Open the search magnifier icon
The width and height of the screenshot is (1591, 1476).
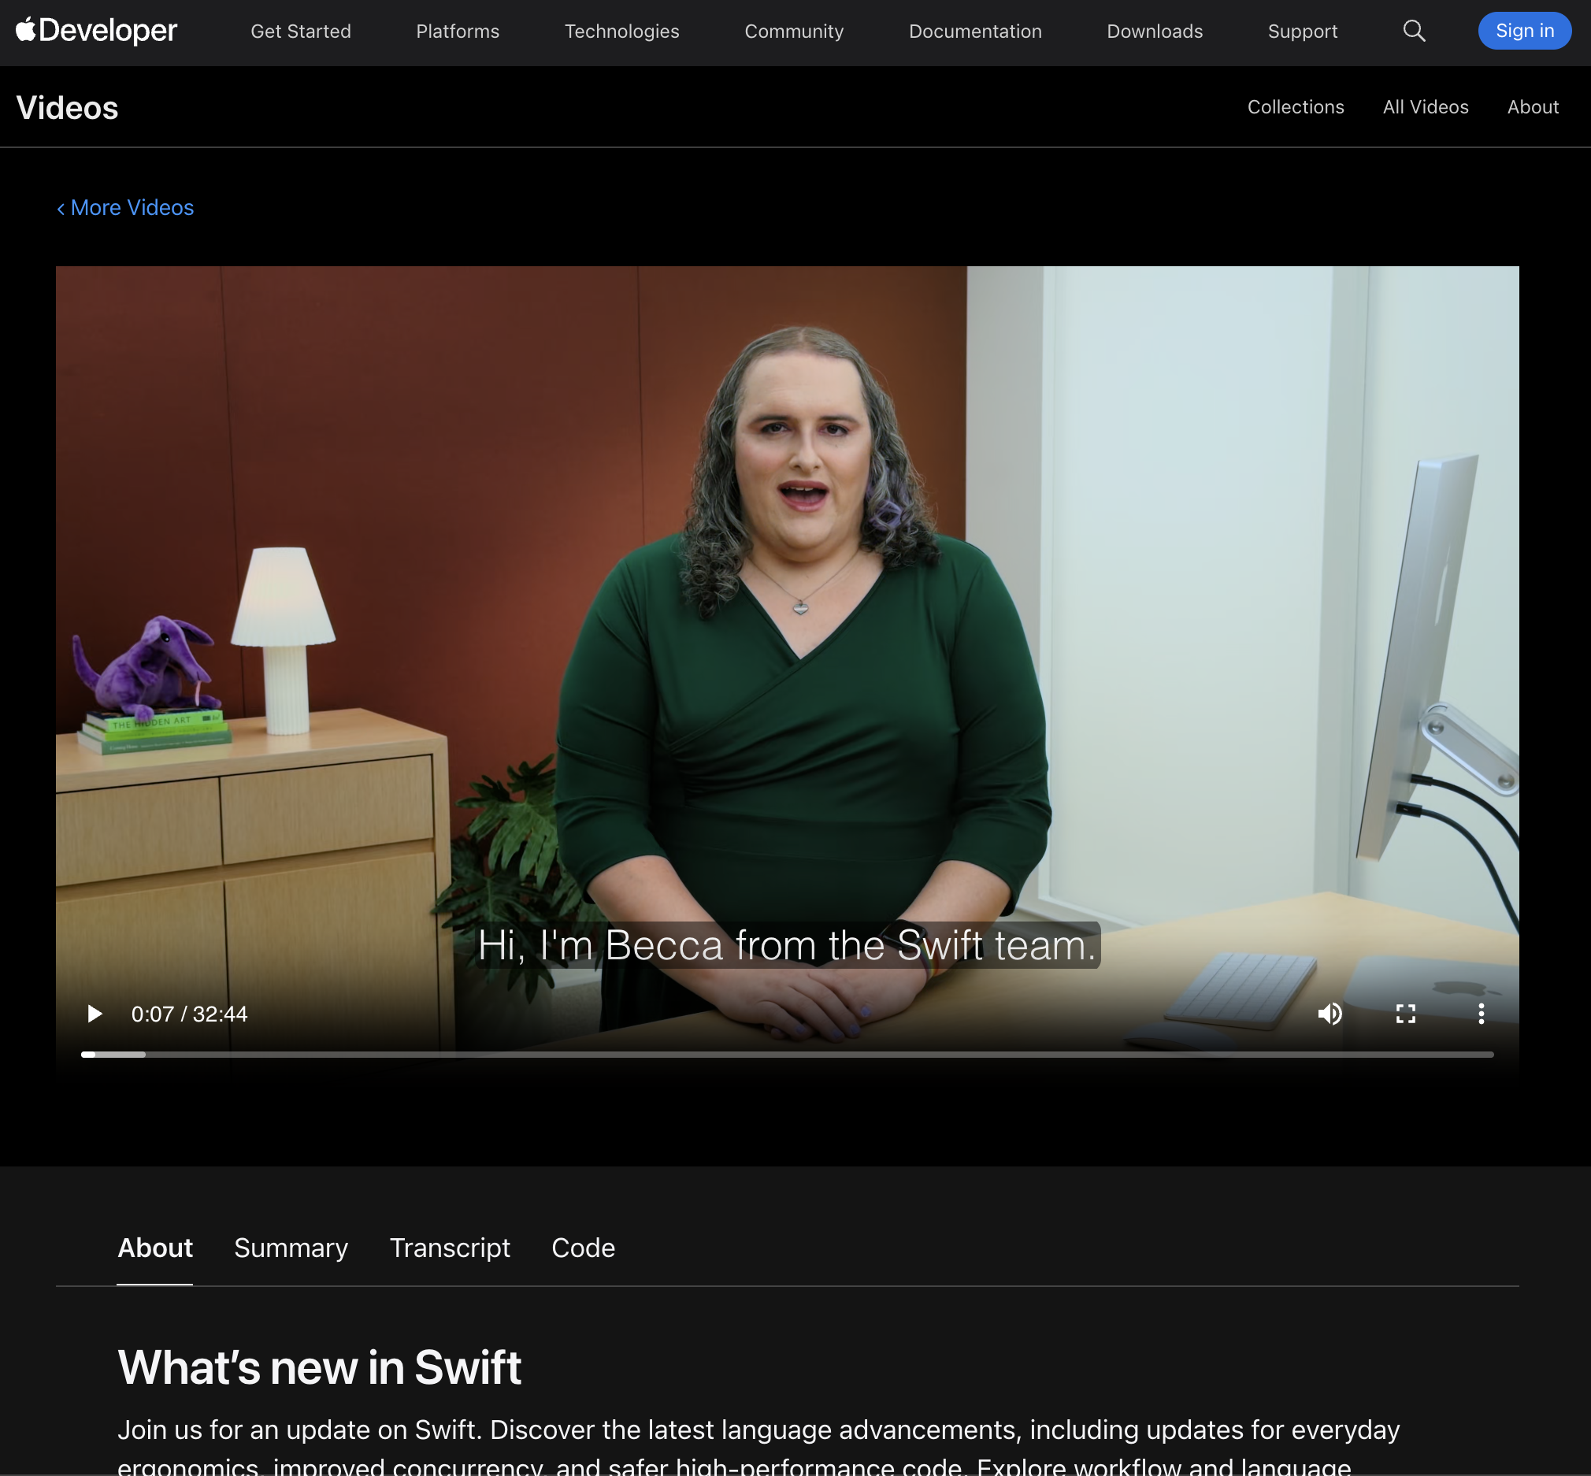pos(1414,32)
